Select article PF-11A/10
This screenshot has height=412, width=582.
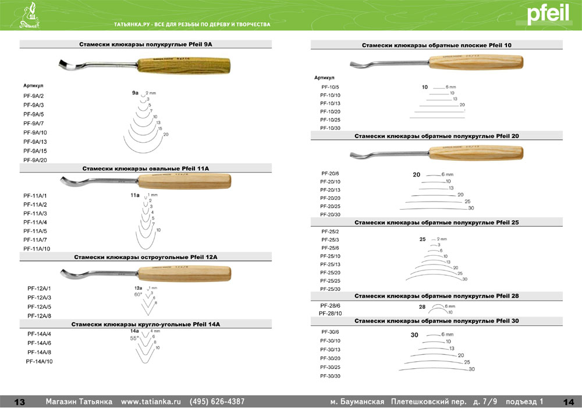tap(36, 249)
